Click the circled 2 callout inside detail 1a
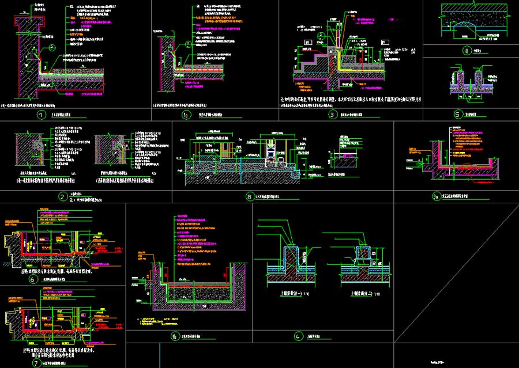This screenshot has height=368, width=519. point(188,44)
